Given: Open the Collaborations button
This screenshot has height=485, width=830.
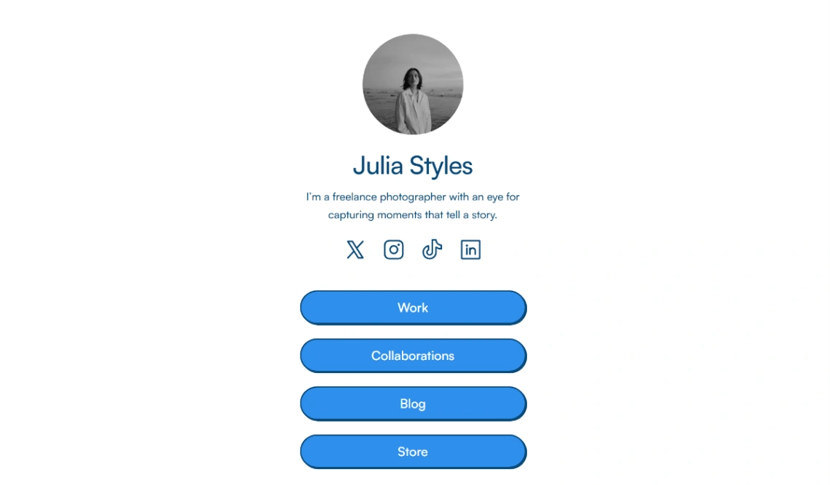Looking at the screenshot, I should coord(414,356).
